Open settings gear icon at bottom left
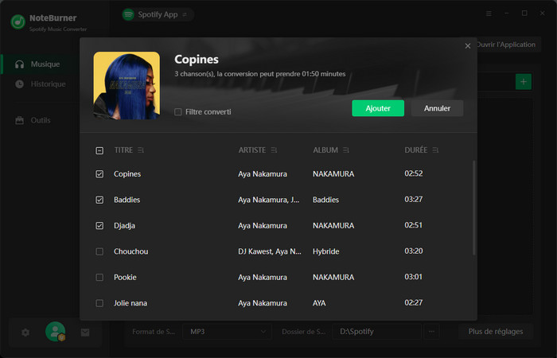Image resolution: width=557 pixels, height=358 pixels. pyautogui.click(x=25, y=333)
